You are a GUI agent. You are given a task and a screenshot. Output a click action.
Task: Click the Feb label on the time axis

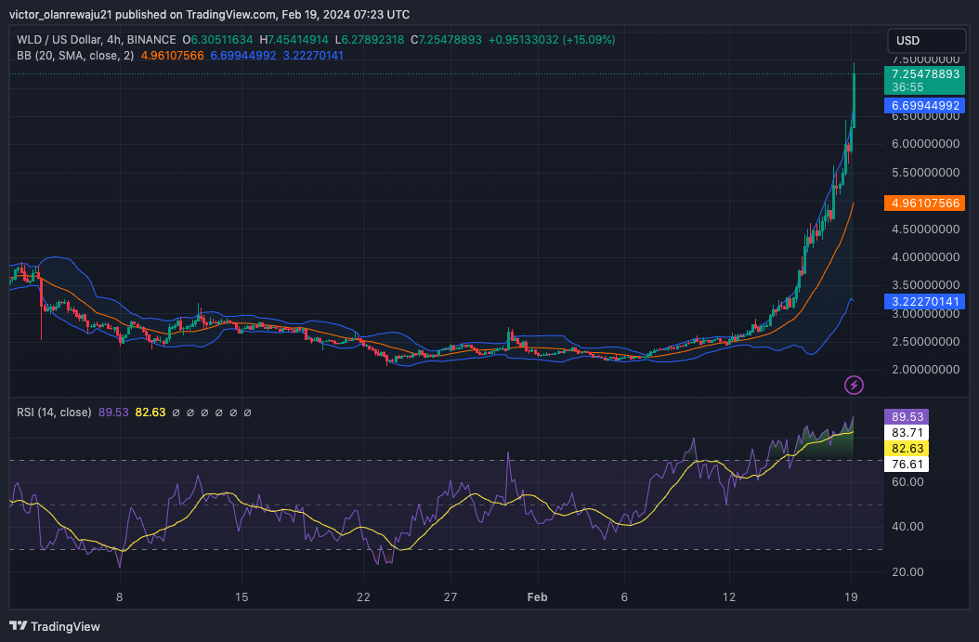537,597
